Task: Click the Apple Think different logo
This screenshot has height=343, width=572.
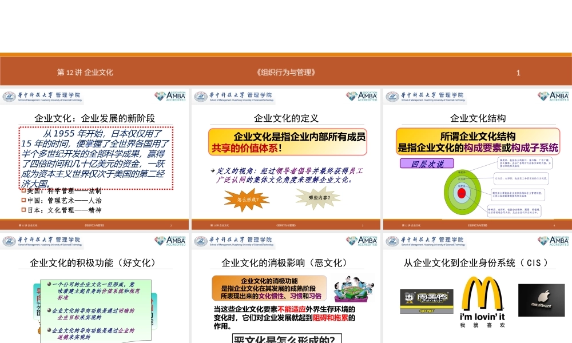Action: pos(541,300)
